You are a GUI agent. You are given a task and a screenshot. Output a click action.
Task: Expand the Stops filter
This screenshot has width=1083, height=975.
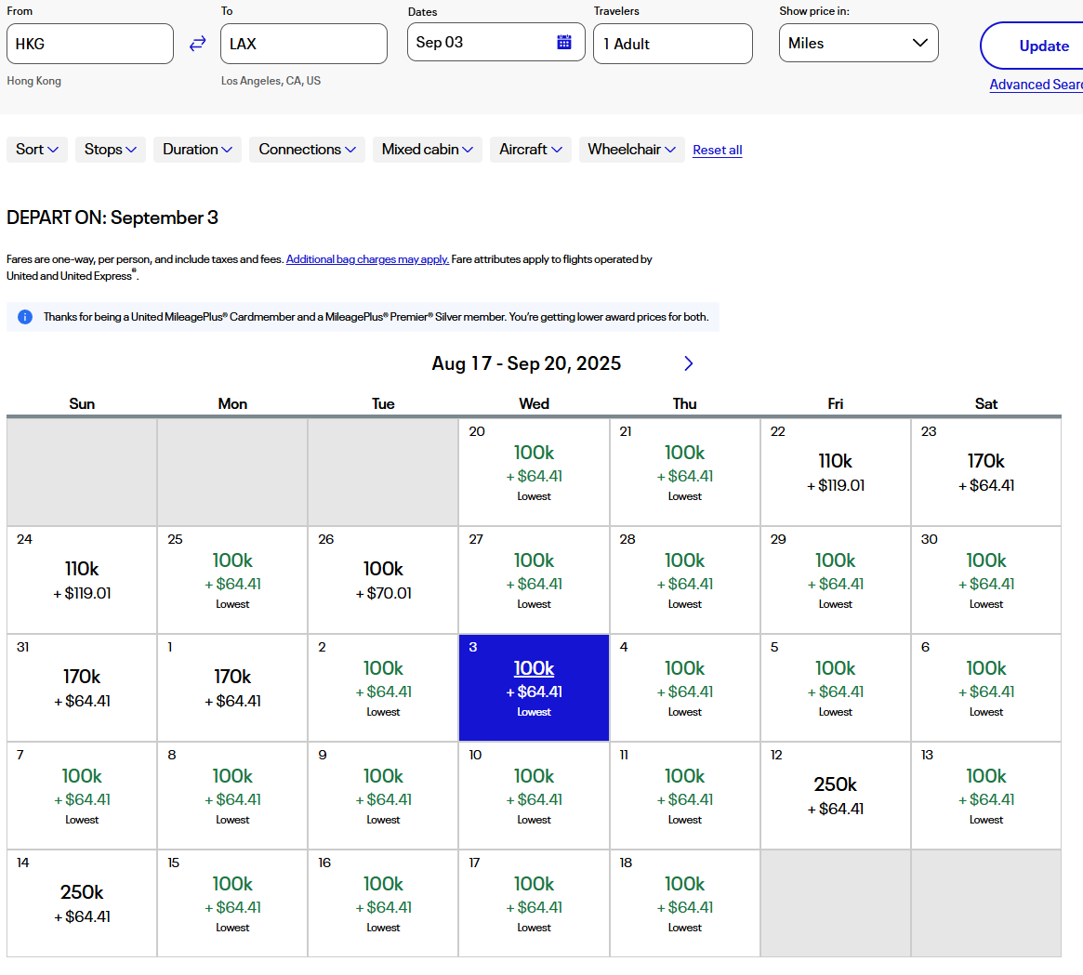pos(111,149)
